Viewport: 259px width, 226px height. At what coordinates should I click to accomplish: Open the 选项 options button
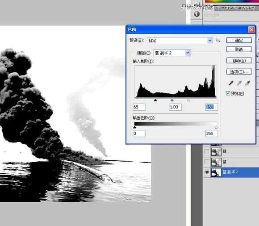[239, 72]
